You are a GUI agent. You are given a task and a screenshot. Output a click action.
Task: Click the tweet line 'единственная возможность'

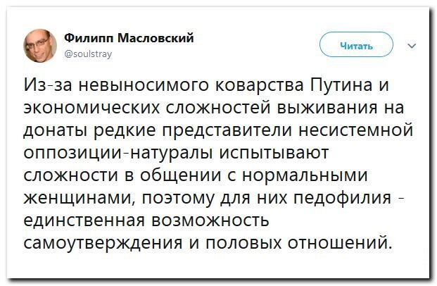[x=146, y=220]
